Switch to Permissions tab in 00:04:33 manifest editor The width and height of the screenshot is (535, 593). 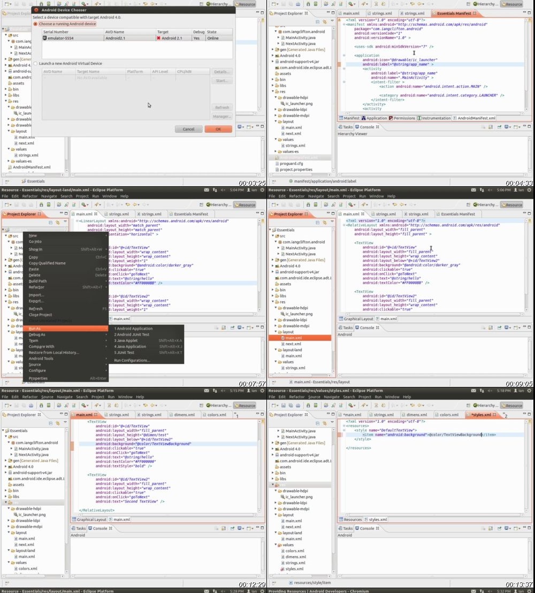(x=402, y=118)
